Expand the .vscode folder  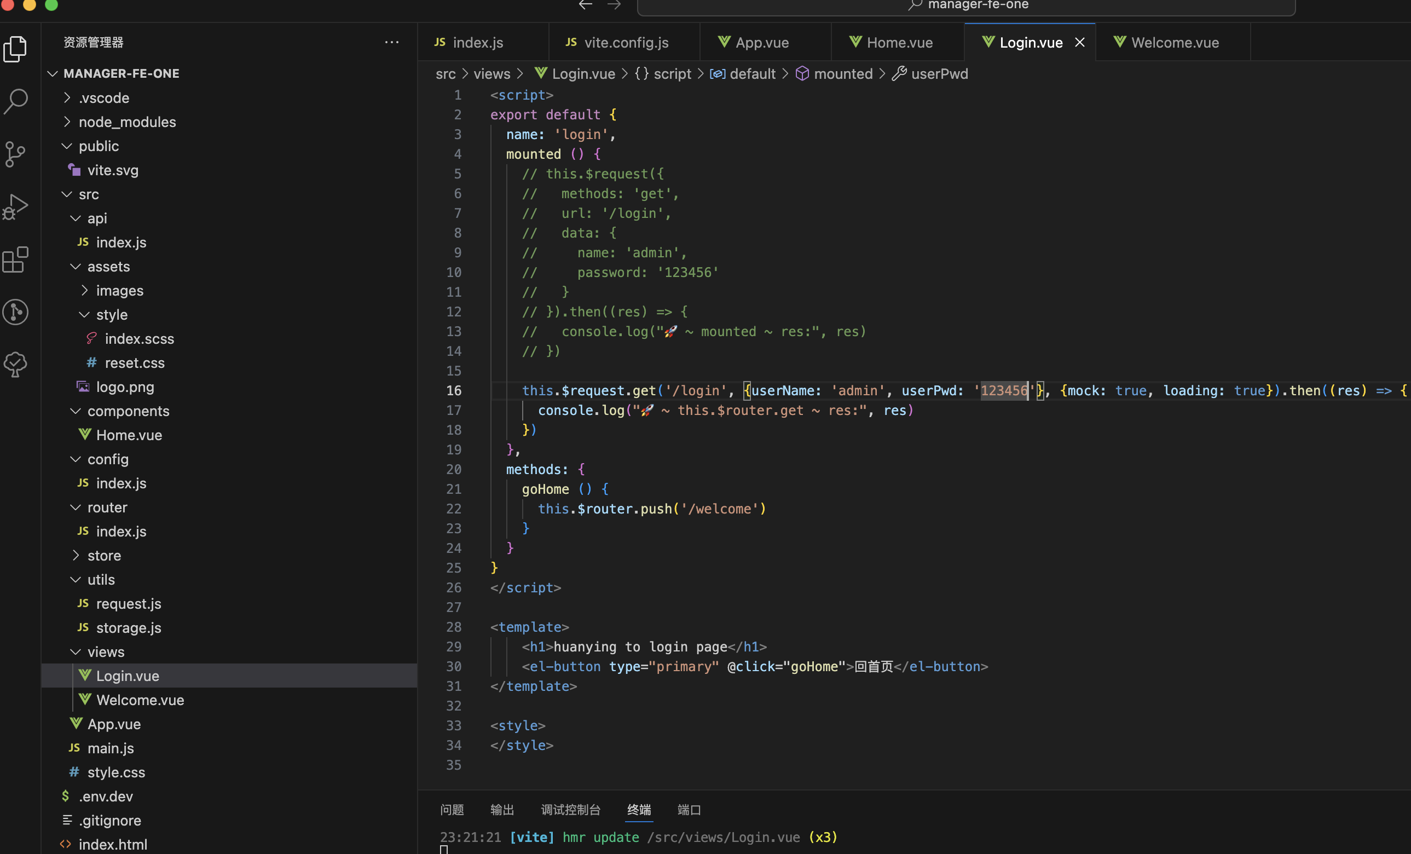point(229,97)
